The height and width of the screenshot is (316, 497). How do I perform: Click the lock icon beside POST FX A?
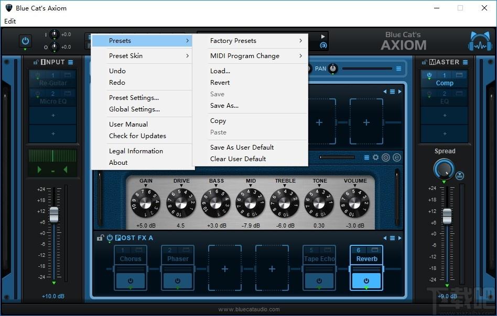[x=100, y=238]
